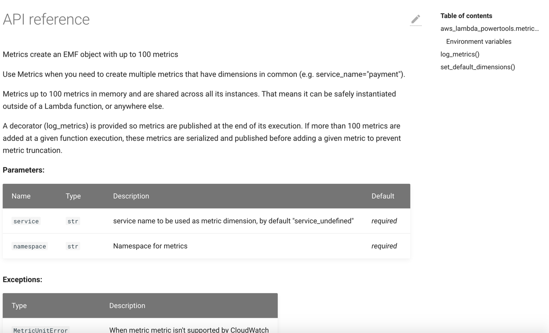Click the Table of contents heading

[x=466, y=16]
